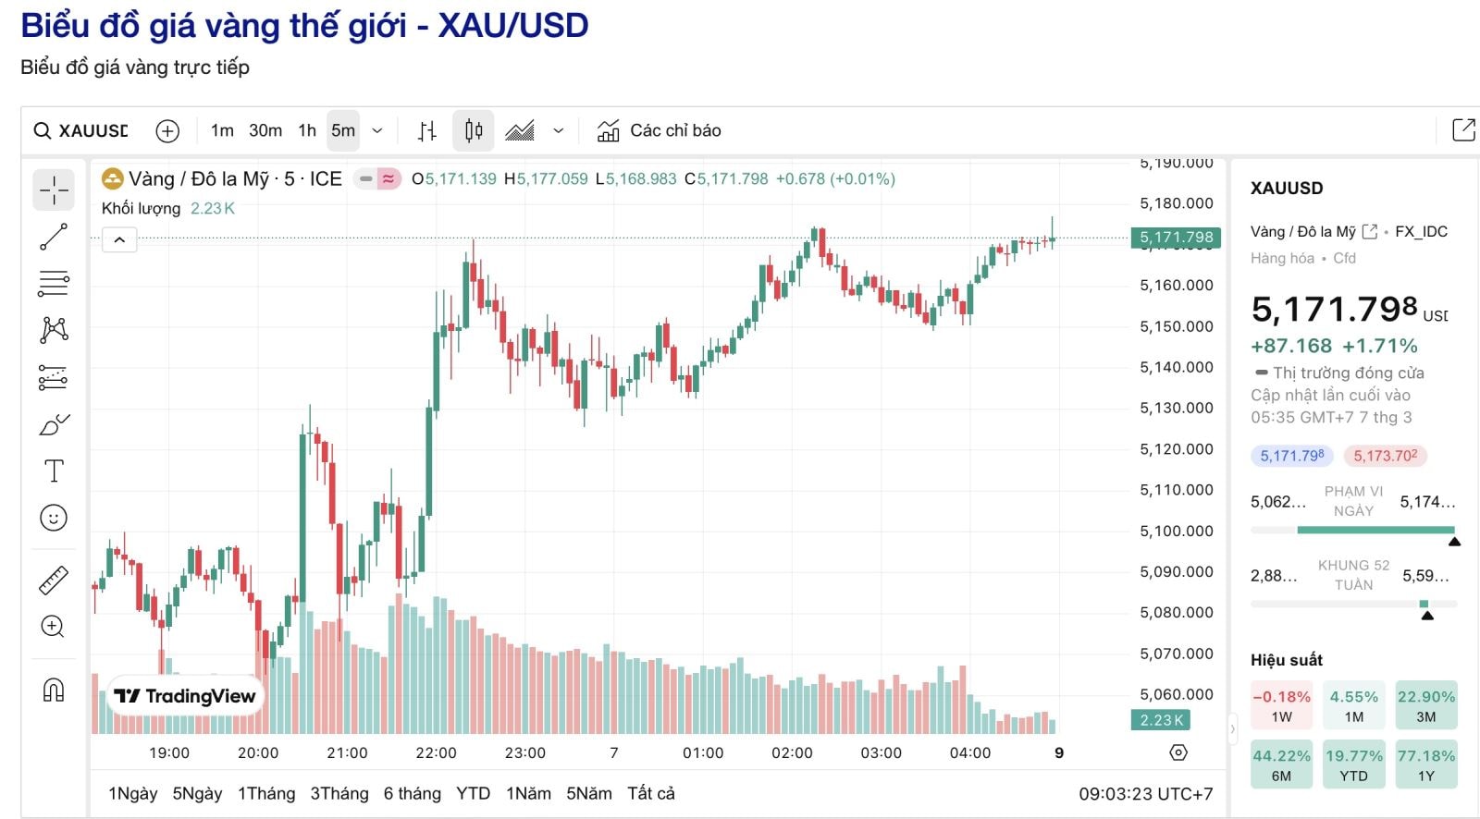Switch chart style to bars

(x=426, y=131)
